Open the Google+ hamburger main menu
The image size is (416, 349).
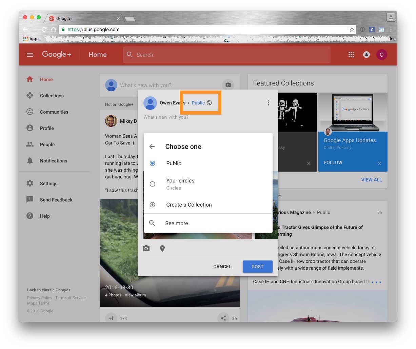pyautogui.click(x=30, y=55)
